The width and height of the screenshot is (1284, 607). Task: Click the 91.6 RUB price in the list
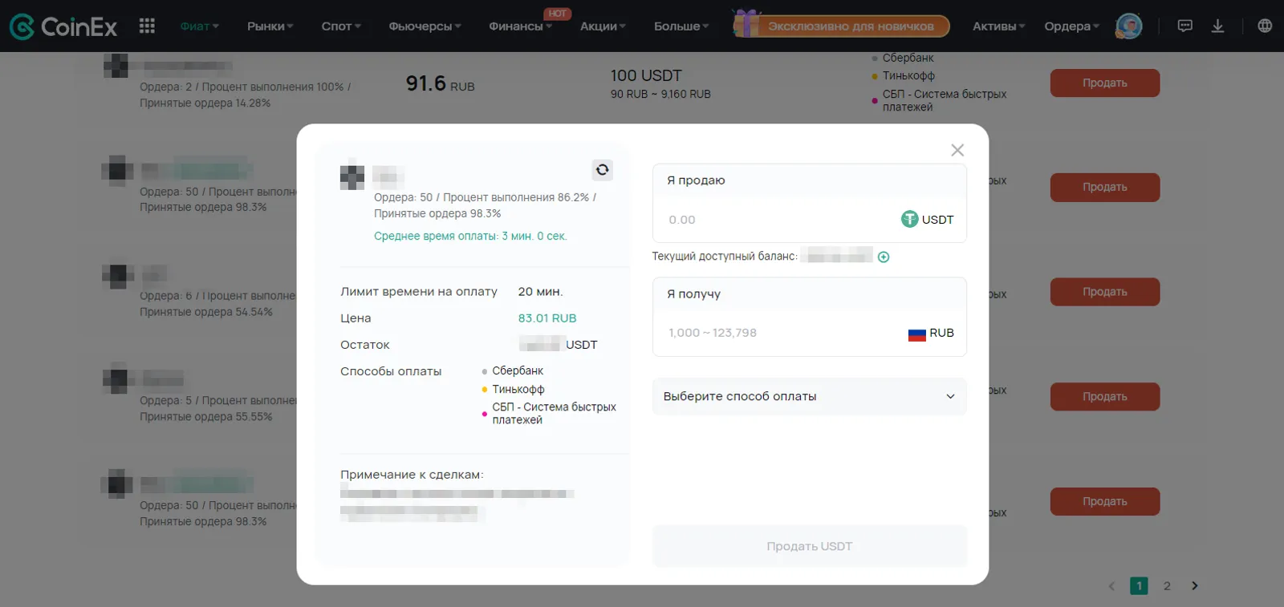[x=440, y=84]
